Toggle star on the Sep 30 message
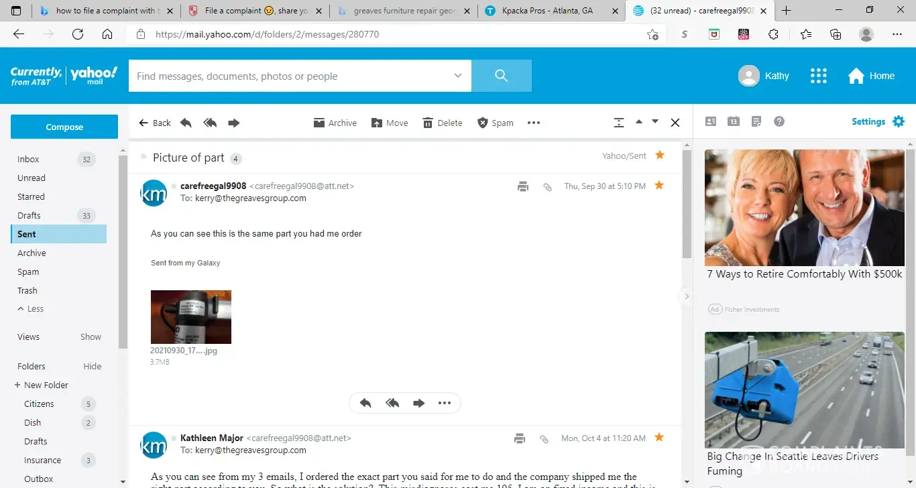 point(659,185)
